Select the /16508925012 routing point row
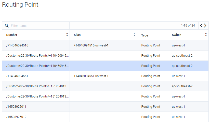 click(x=16, y=117)
